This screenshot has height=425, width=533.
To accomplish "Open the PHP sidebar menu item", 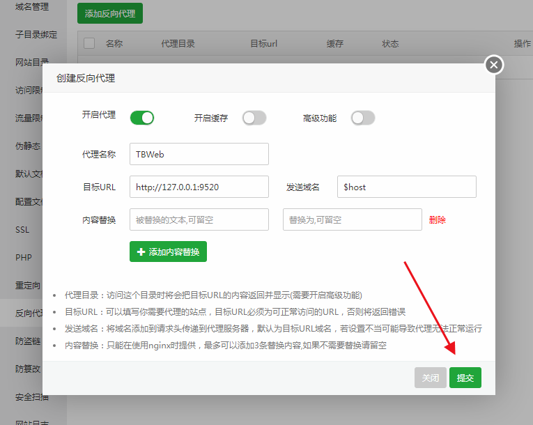I will click(x=24, y=258).
